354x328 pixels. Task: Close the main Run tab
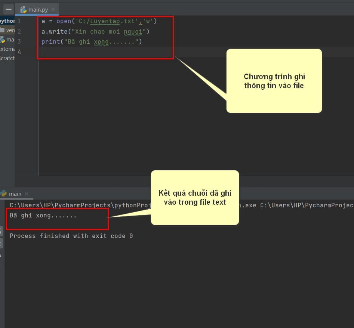27,194
